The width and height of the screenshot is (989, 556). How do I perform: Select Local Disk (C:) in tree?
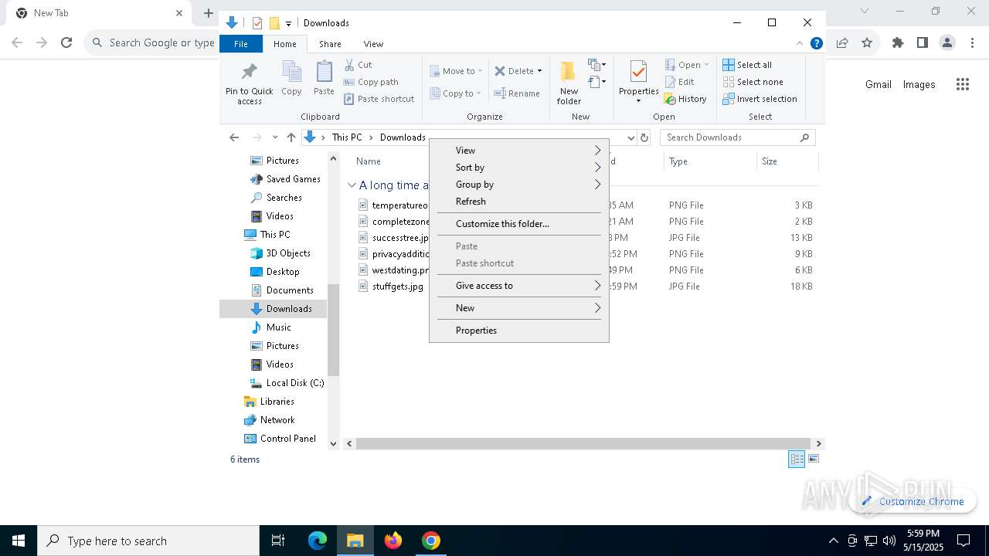pyautogui.click(x=287, y=383)
